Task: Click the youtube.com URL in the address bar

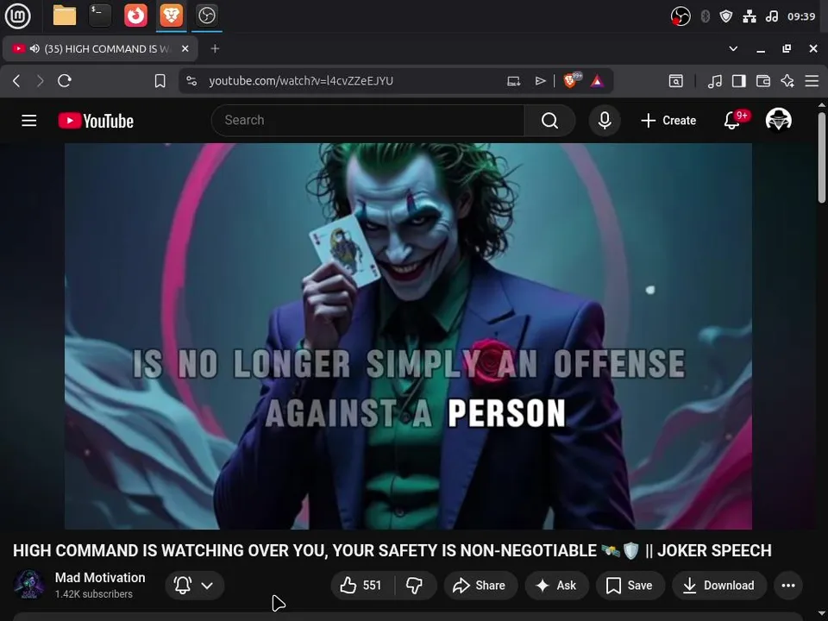Action: [x=301, y=81]
